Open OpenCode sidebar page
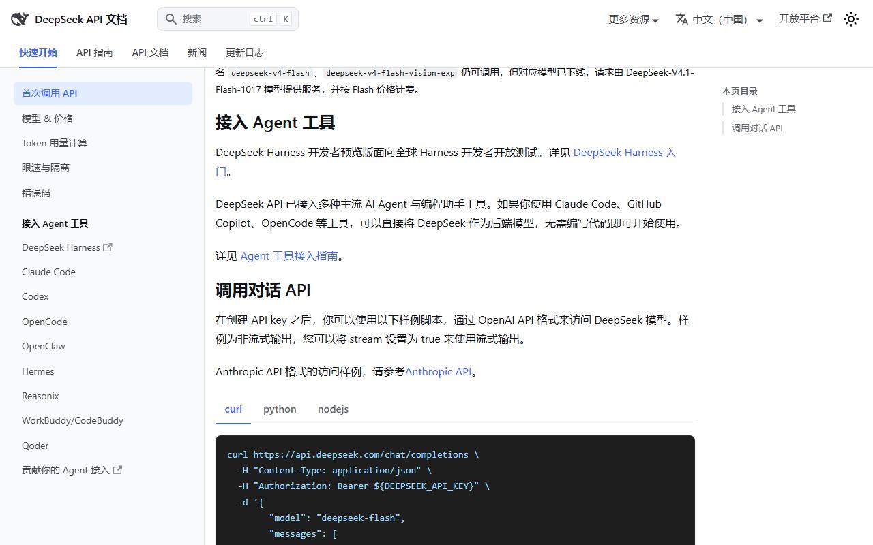The image size is (873, 545). click(103, 322)
